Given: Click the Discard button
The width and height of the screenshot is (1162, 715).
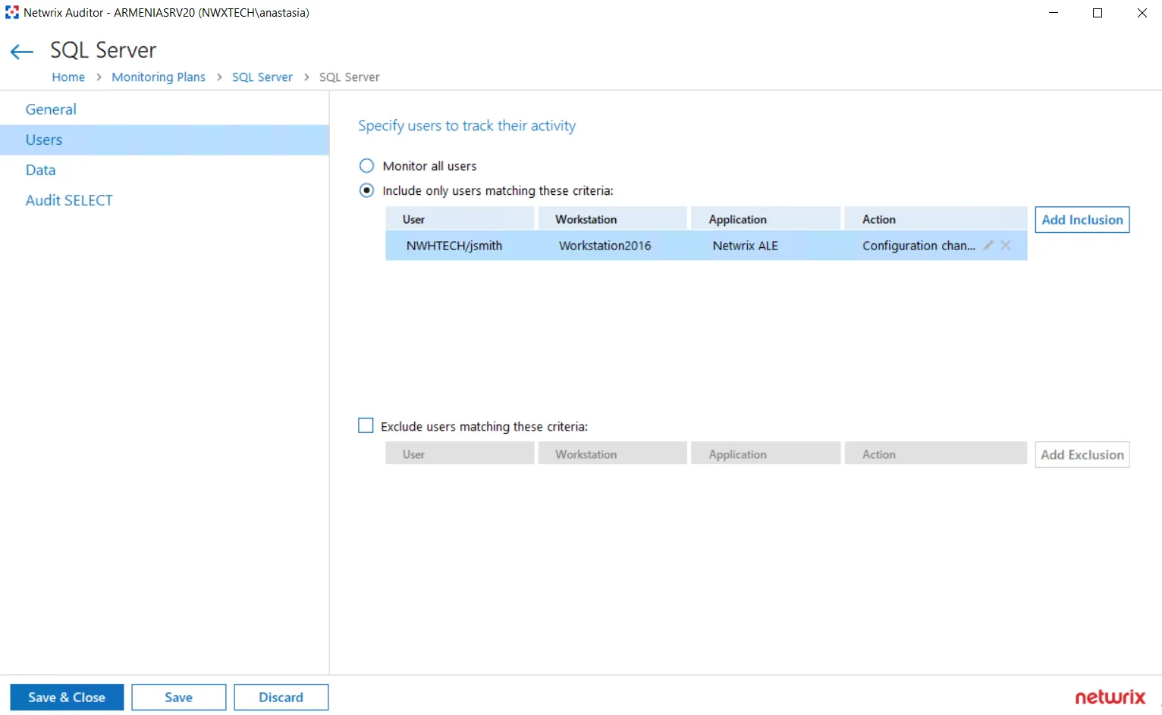Looking at the screenshot, I should 281,698.
